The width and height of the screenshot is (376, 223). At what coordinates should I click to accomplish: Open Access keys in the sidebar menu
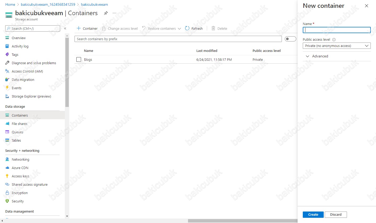tap(20, 176)
